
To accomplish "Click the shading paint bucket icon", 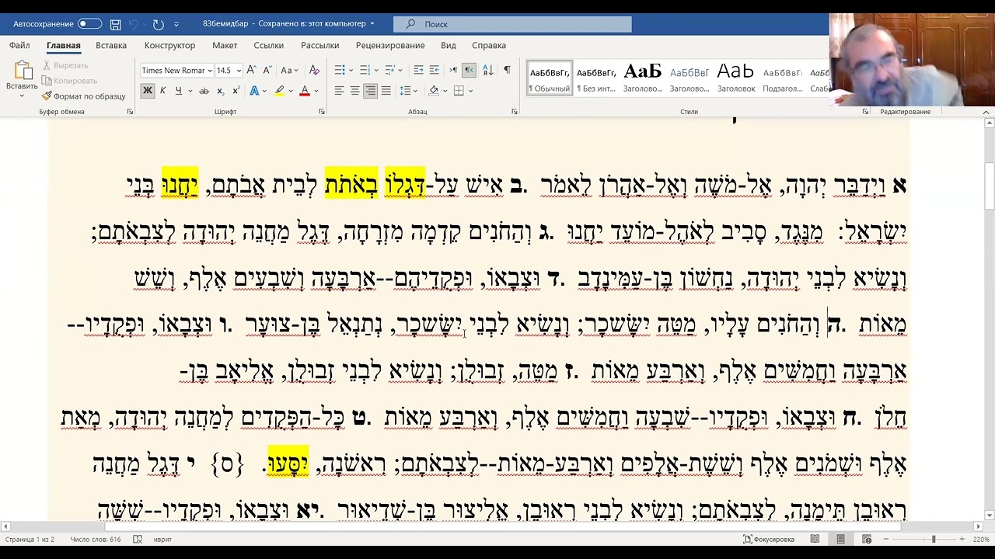I will coord(434,91).
